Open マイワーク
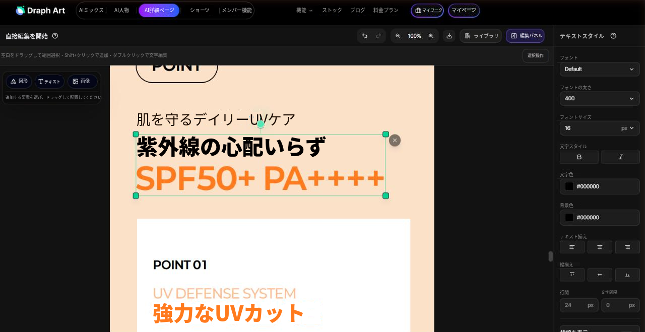 pyautogui.click(x=427, y=10)
